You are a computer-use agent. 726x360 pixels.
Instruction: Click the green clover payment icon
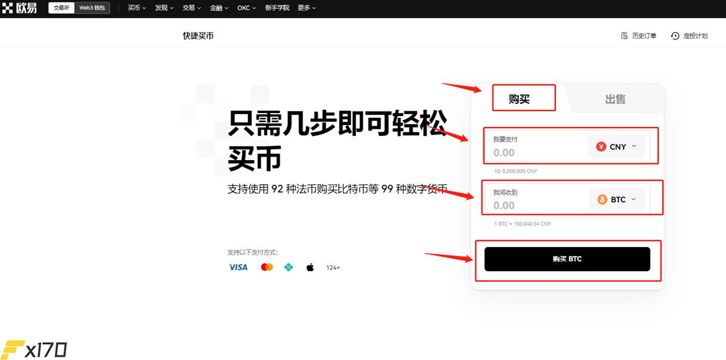(289, 267)
